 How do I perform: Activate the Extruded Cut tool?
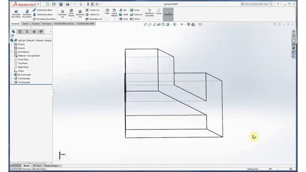[x=62, y=14]
